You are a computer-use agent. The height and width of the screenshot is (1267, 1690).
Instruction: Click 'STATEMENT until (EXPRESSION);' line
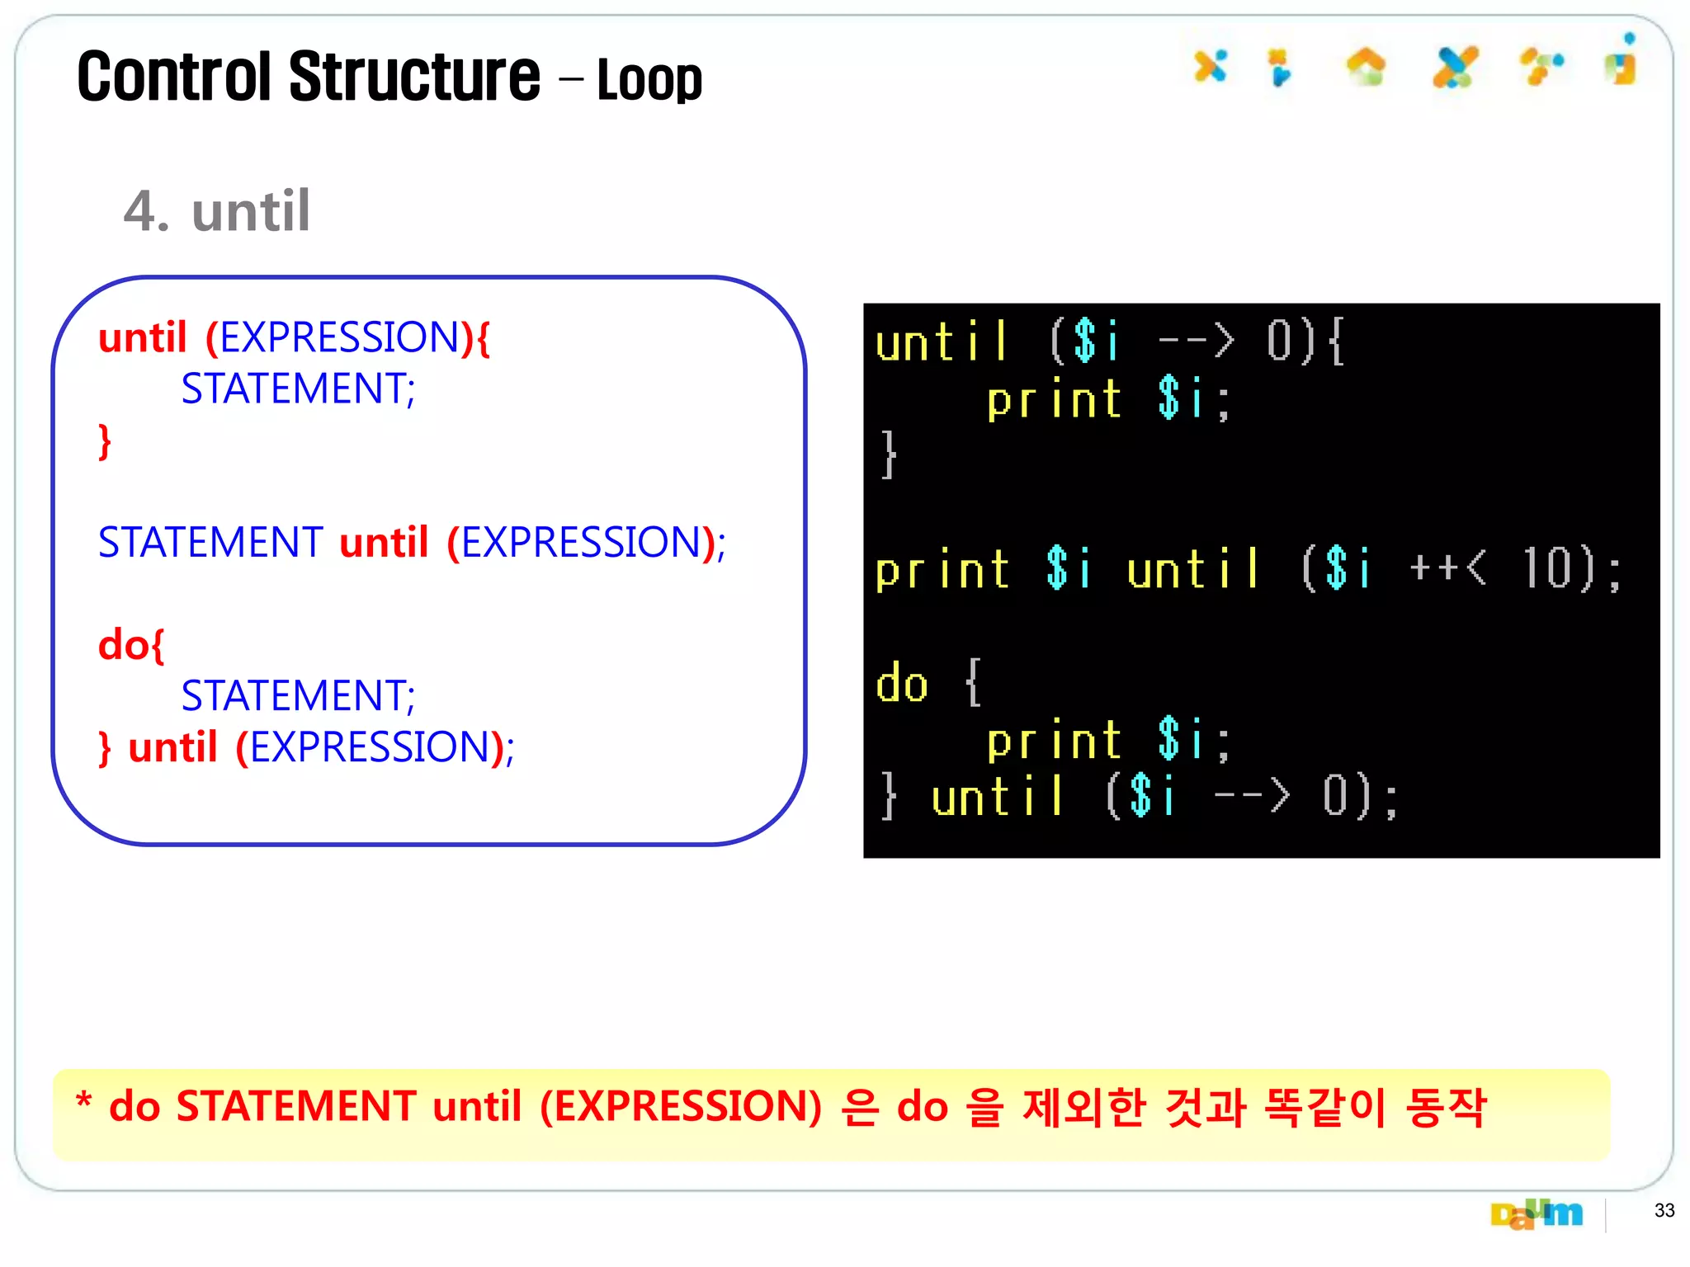click(412, 543)
